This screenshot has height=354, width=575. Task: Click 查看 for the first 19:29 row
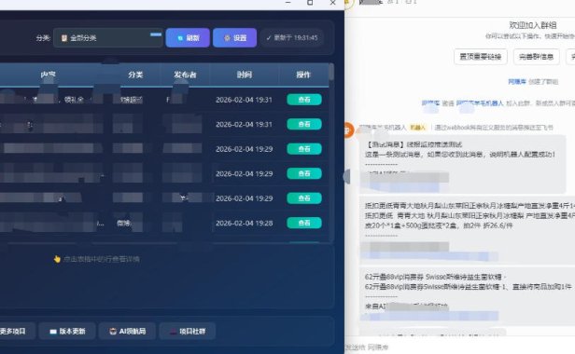coord(304,149)
